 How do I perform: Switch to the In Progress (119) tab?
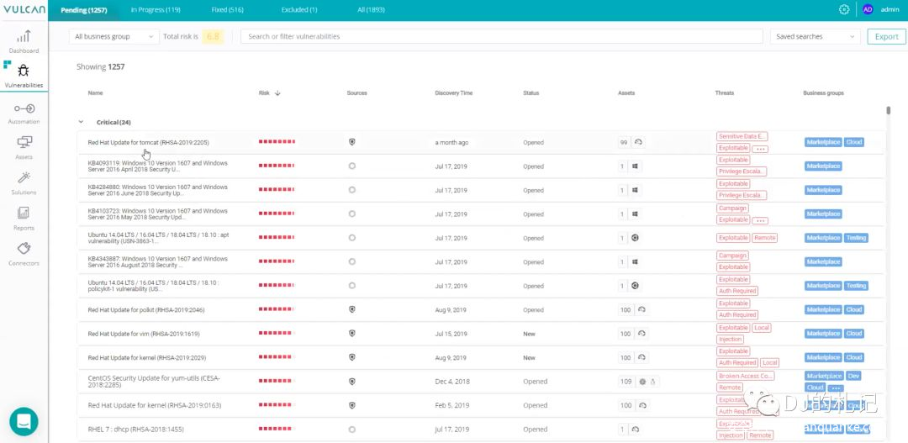(x=156, y=9)
